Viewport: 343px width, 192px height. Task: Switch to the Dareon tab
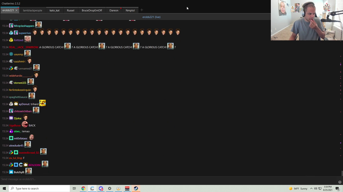tap(114, 10)
